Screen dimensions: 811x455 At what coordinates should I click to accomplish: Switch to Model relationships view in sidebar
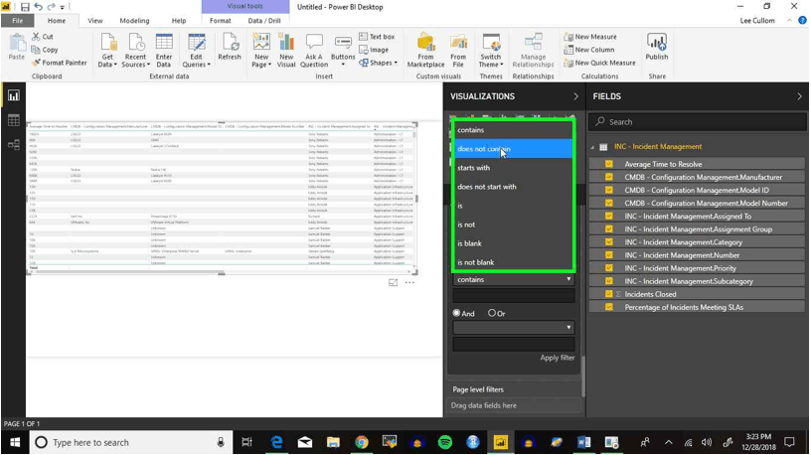point(14,145)
